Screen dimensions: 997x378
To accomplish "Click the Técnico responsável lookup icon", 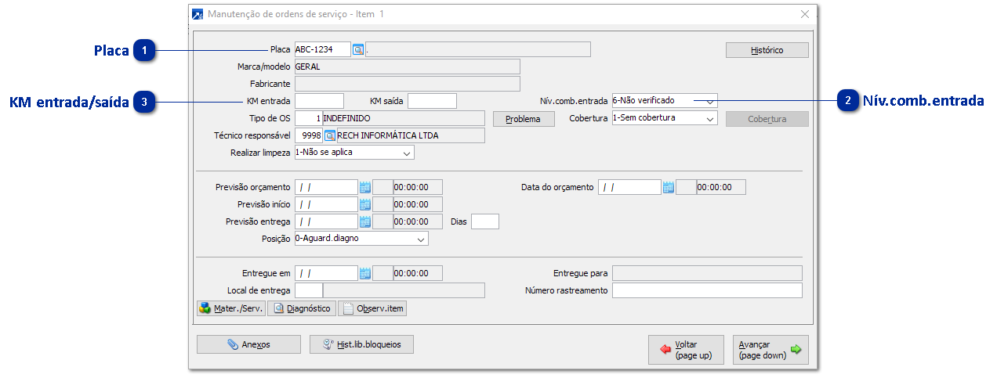I will pyautogui.click(x=330, y=136).
